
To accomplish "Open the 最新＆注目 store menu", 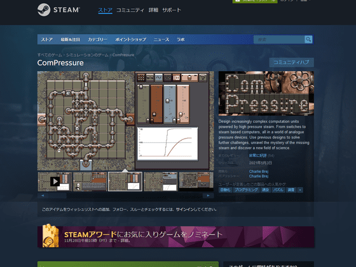I will pyautogui.click(x=70, y=39).
